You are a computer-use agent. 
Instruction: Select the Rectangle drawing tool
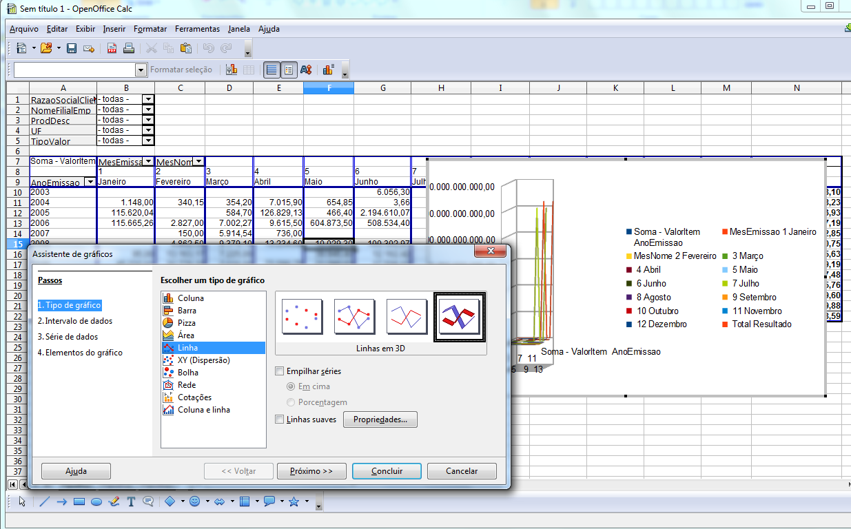(78, 501)
